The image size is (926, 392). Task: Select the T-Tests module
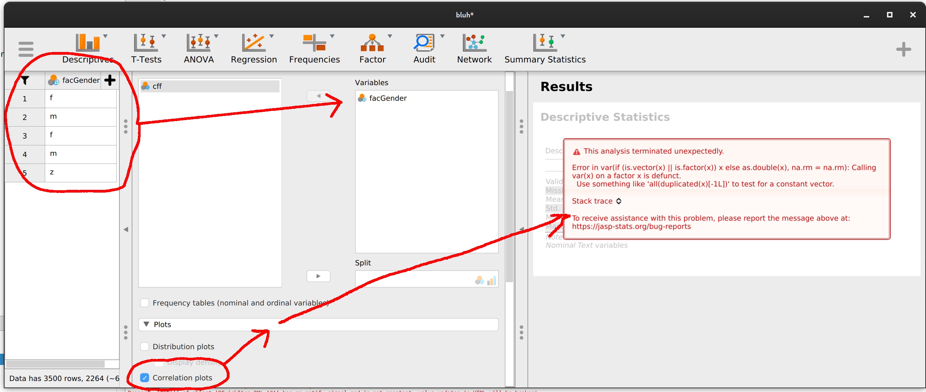click(146, 49)
